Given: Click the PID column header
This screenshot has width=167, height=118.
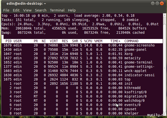Looking at the screenshot, I should point(8,41).
